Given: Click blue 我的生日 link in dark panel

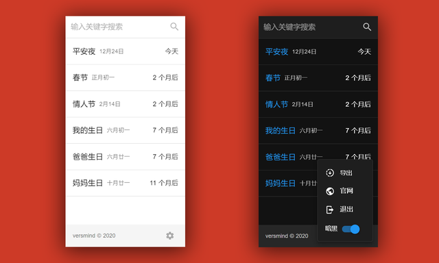Looking at the screenshot, I should (281, 131).
